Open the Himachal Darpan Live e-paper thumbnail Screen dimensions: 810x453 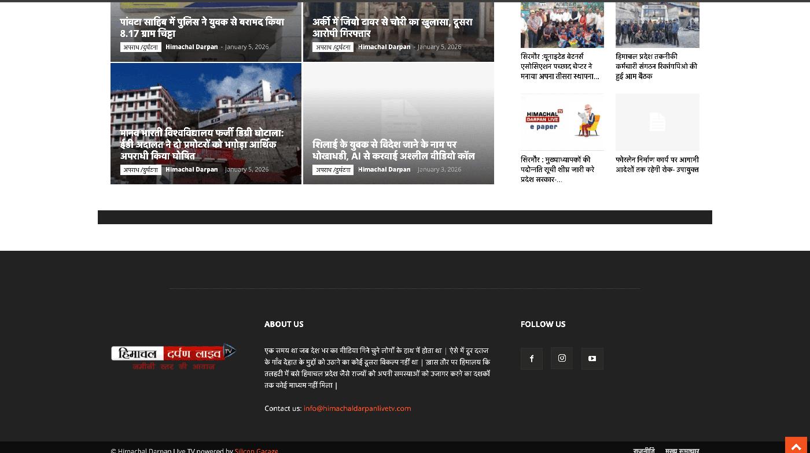coord(562,122)
